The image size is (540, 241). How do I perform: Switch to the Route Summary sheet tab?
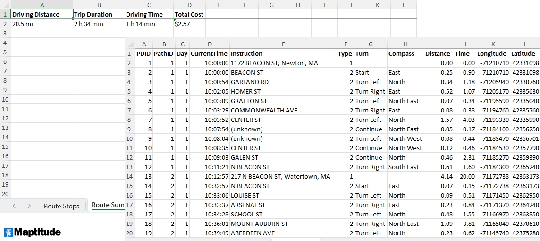click(x=108, y=205)
